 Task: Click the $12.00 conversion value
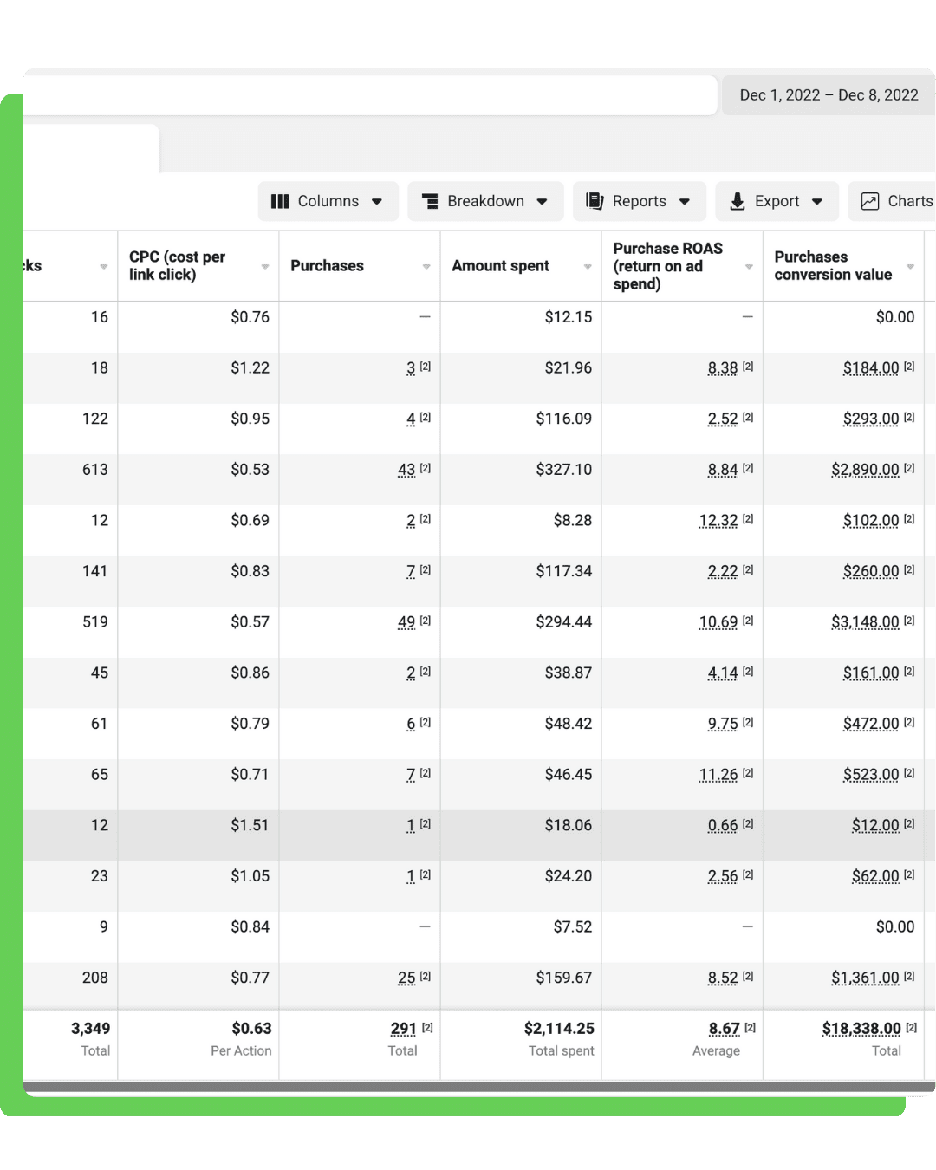875,826
